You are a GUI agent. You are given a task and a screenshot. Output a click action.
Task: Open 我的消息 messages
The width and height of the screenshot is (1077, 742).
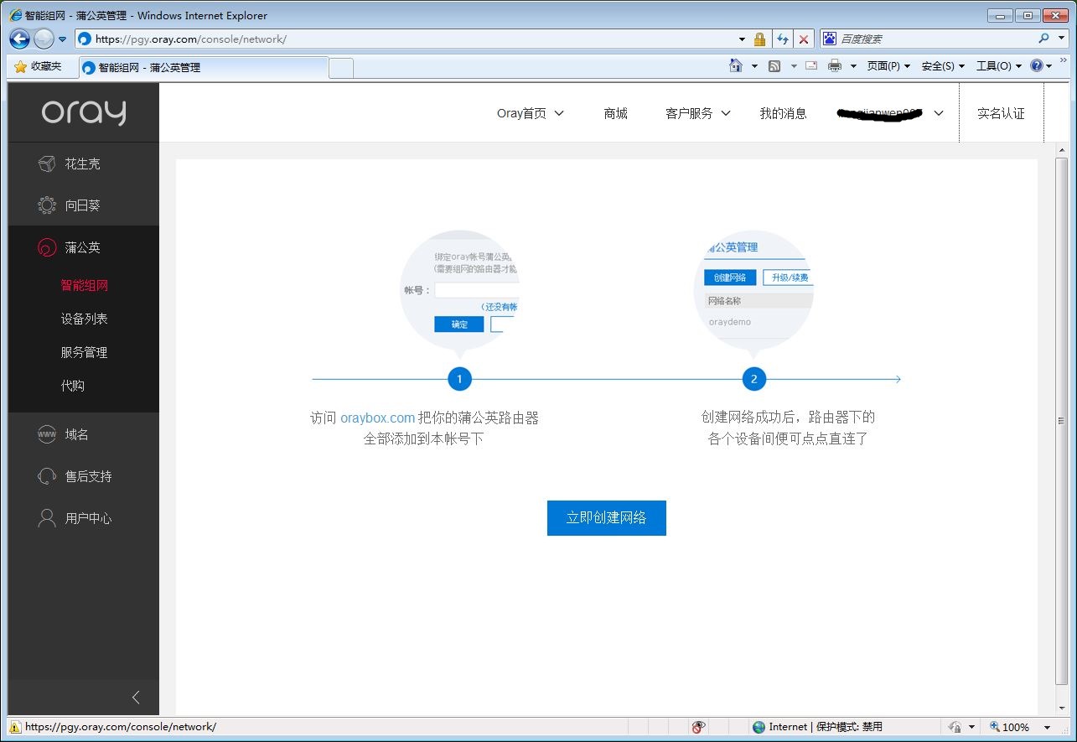783,113
